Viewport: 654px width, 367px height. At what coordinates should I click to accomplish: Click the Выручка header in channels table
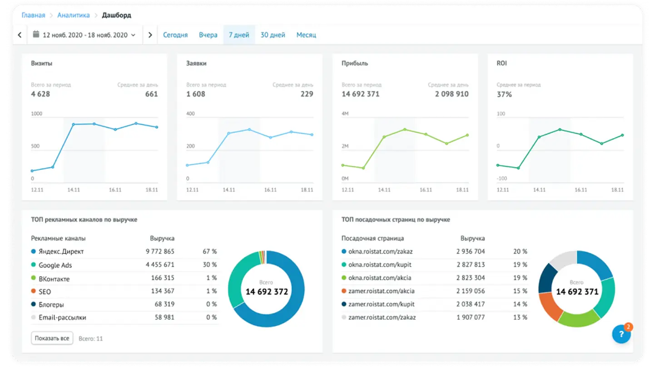click(x=162, y=238)
